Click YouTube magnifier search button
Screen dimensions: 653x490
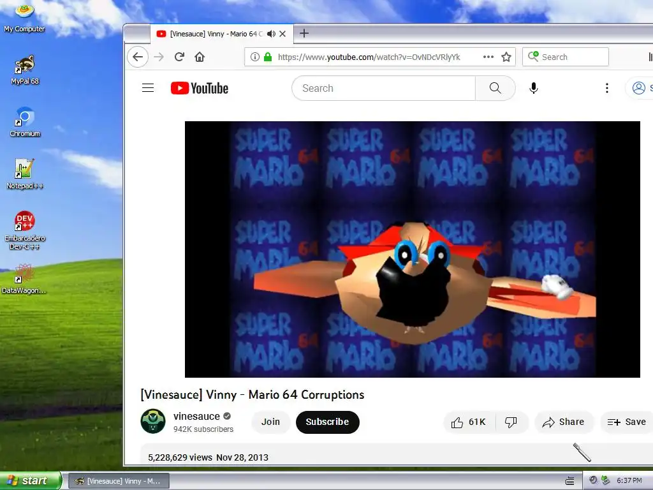pyautogui.click(x=495, y=88)
